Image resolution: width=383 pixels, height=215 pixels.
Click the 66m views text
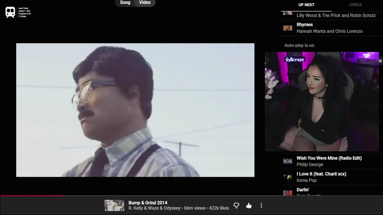pos(195,208)
